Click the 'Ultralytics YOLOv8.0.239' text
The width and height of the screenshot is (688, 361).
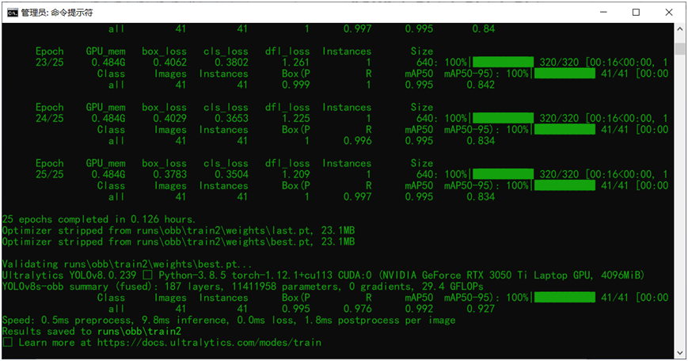(x=70, y=275)
